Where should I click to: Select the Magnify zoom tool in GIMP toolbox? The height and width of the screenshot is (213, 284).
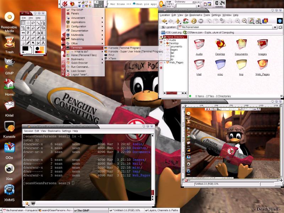[x=33, y=28]
